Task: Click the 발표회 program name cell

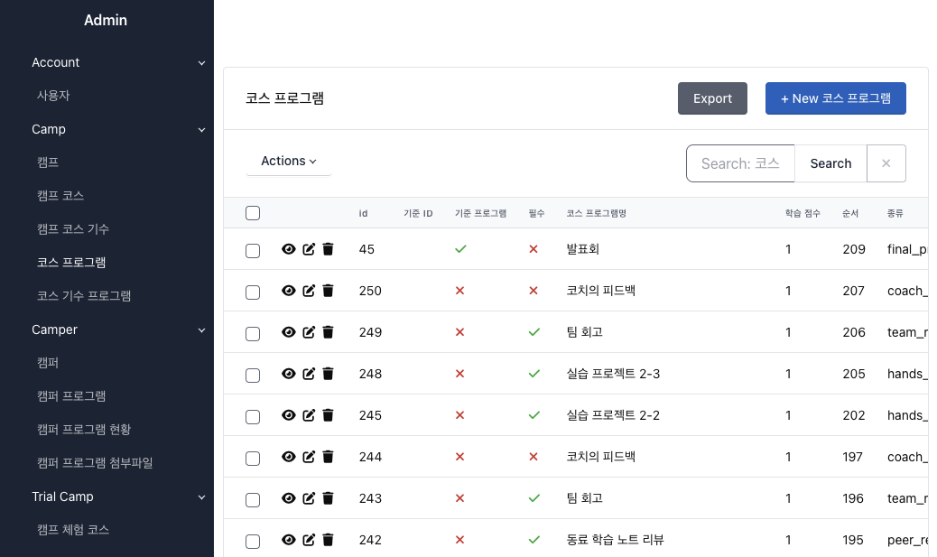Action: click(582, 249)
